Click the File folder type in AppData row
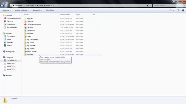This screenshot has width=186, height=104. (80, 18)
